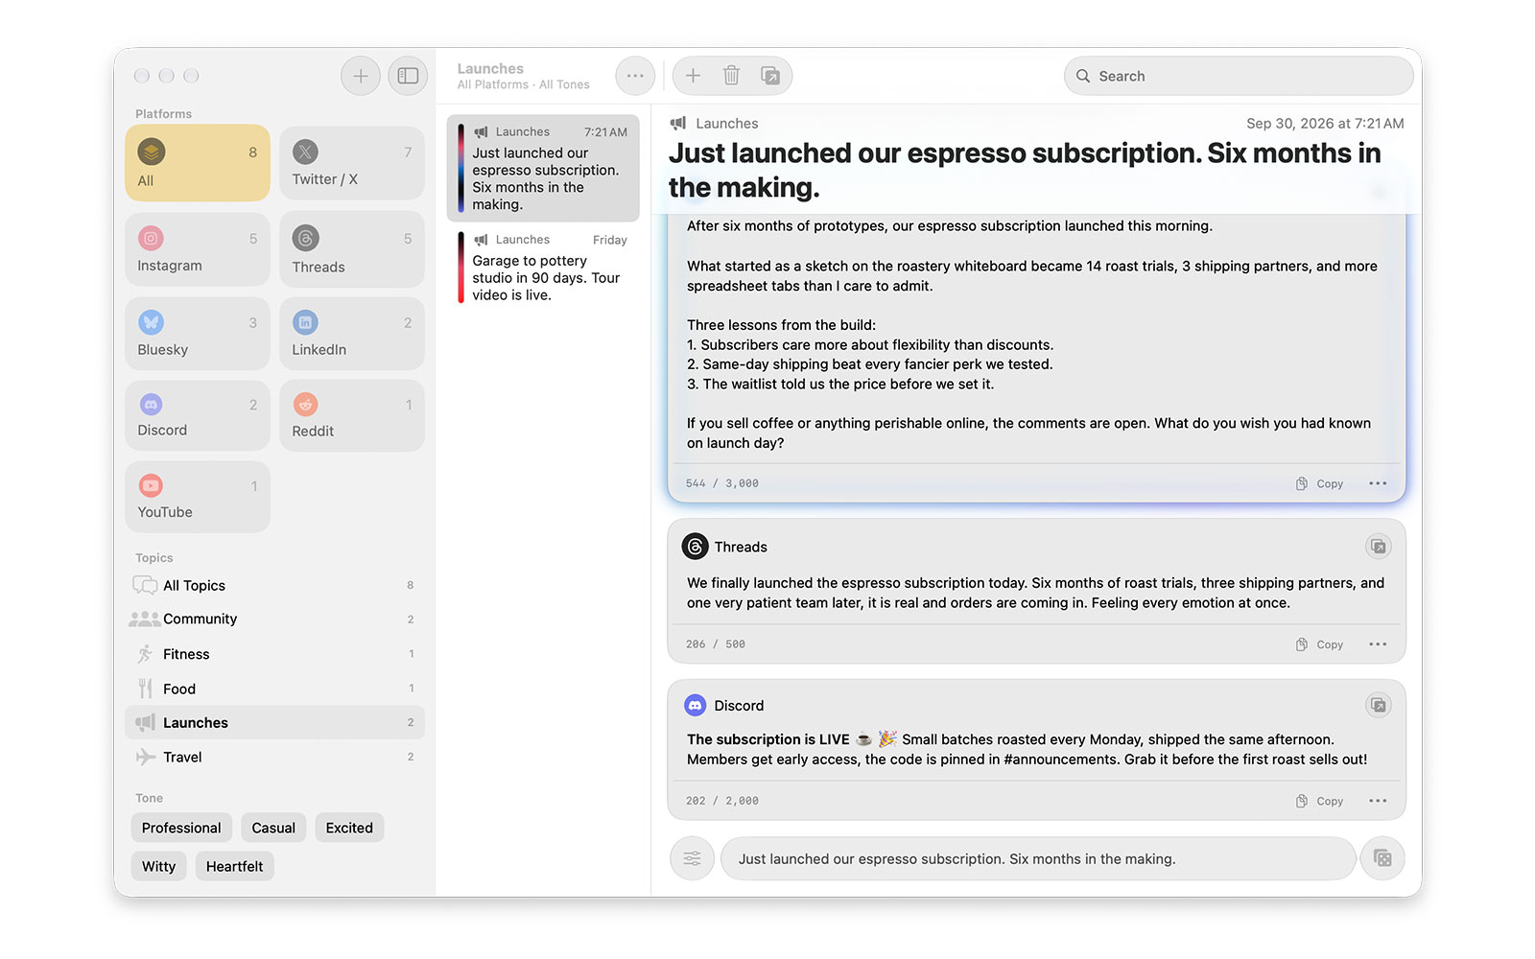This screenshot has width=1535, height=959.
Task: Select the Community topic
Action: coord(274,620)
